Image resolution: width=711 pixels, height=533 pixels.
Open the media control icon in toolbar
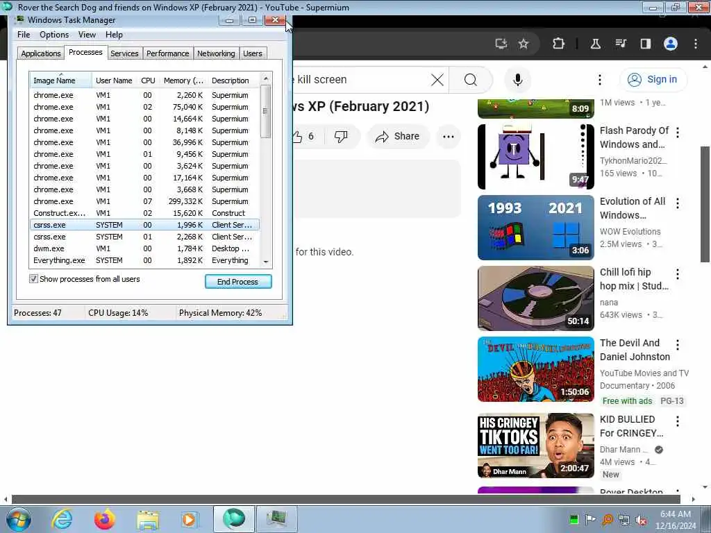coord(621,44)
